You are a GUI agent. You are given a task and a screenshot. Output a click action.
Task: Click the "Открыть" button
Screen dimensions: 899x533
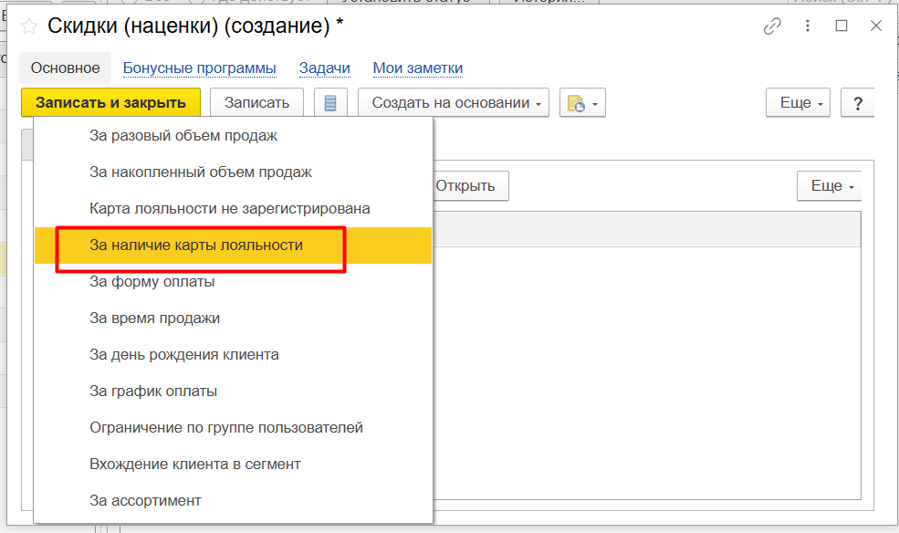click(465, 186)
